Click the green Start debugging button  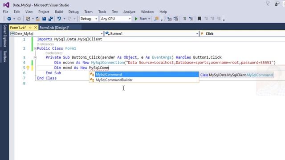tap(141, 19)
